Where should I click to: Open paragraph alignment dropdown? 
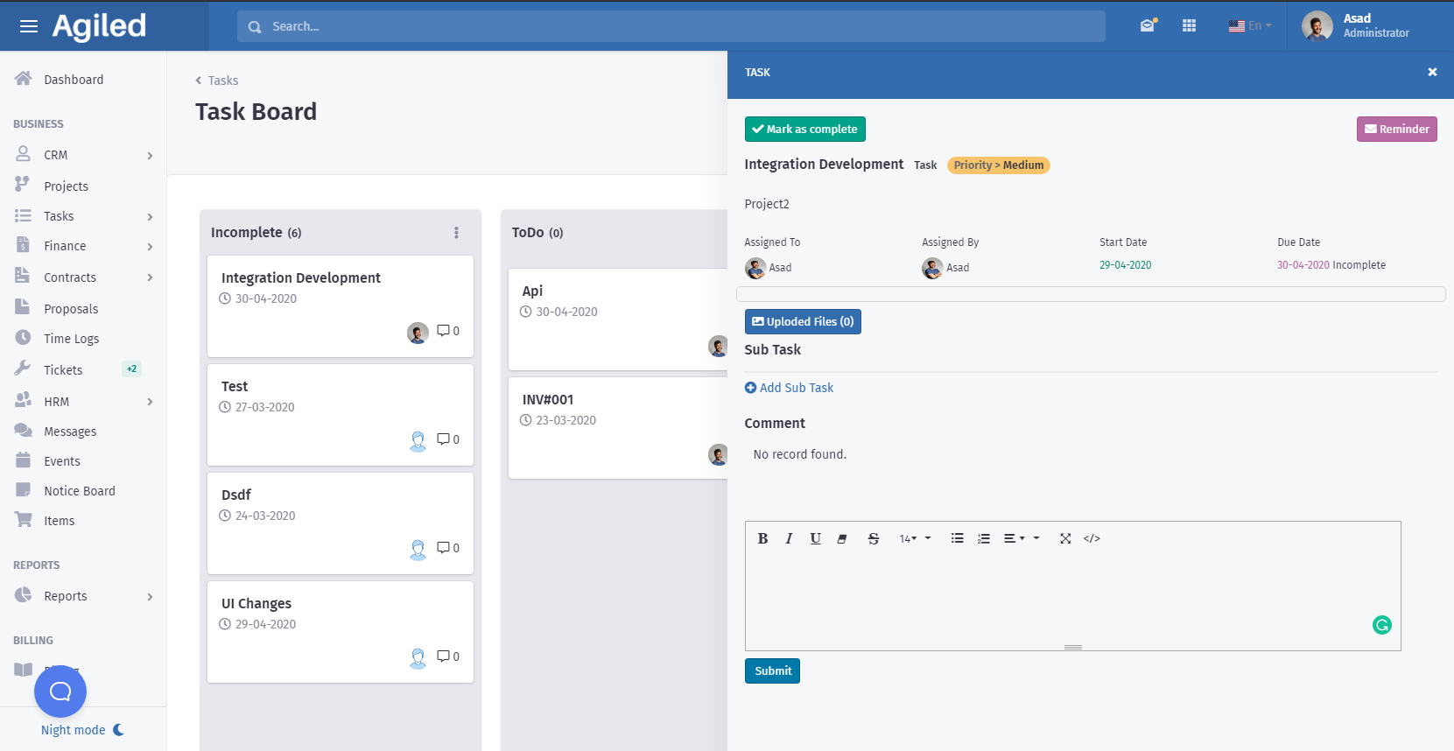1014,539
